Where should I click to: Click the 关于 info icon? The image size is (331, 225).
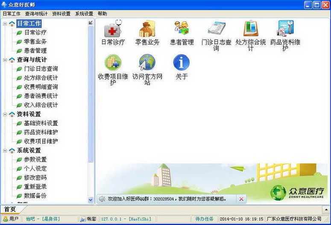pyautogui.click(x=182, y=63)
